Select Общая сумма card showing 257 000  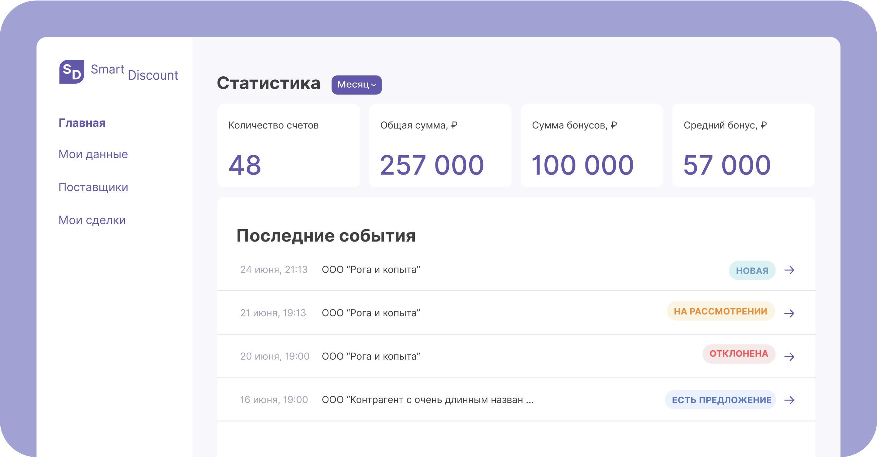[440, 146]
